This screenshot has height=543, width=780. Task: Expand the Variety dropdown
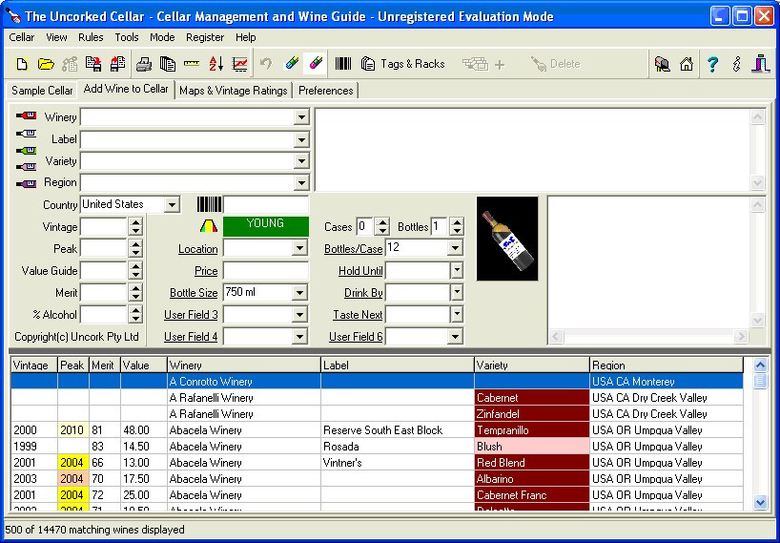tap(301, 160)
